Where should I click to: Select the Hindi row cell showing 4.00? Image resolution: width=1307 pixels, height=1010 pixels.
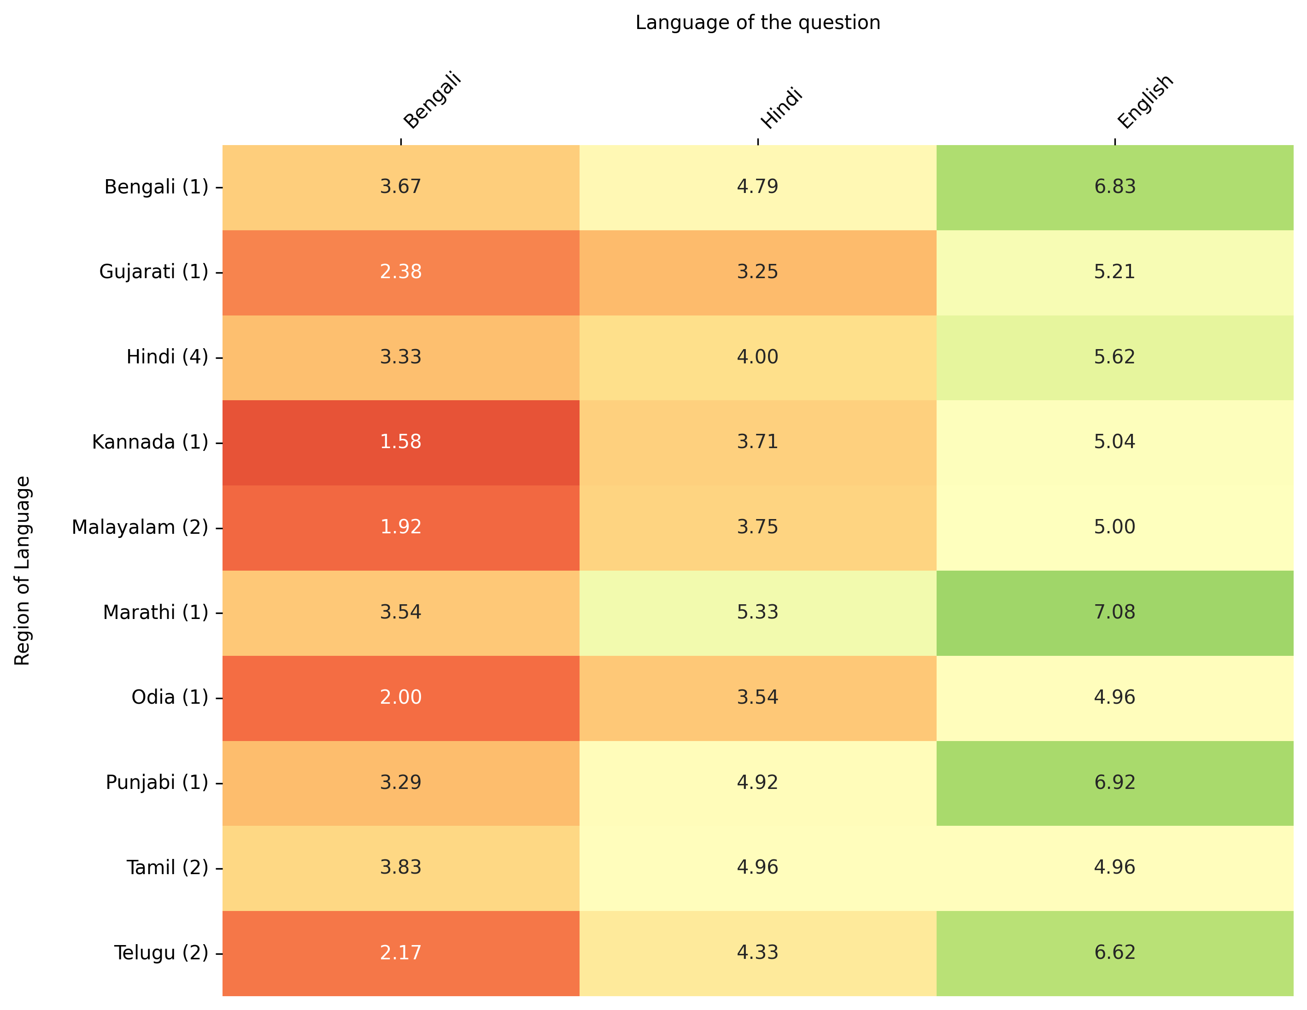pos(757,357)
